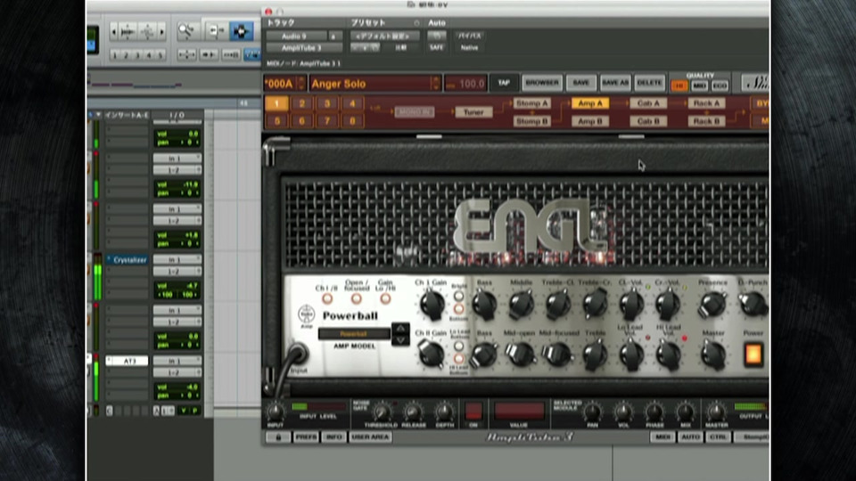Open the Crystalizer insert slot
856x481 pixels.
tap(127, 260)
